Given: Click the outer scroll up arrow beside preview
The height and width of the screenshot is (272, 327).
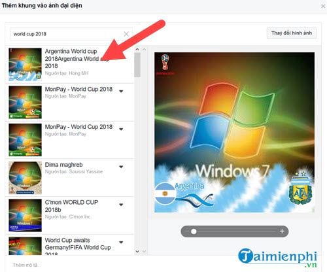Looking at the screenshot, I should (144, 50).
